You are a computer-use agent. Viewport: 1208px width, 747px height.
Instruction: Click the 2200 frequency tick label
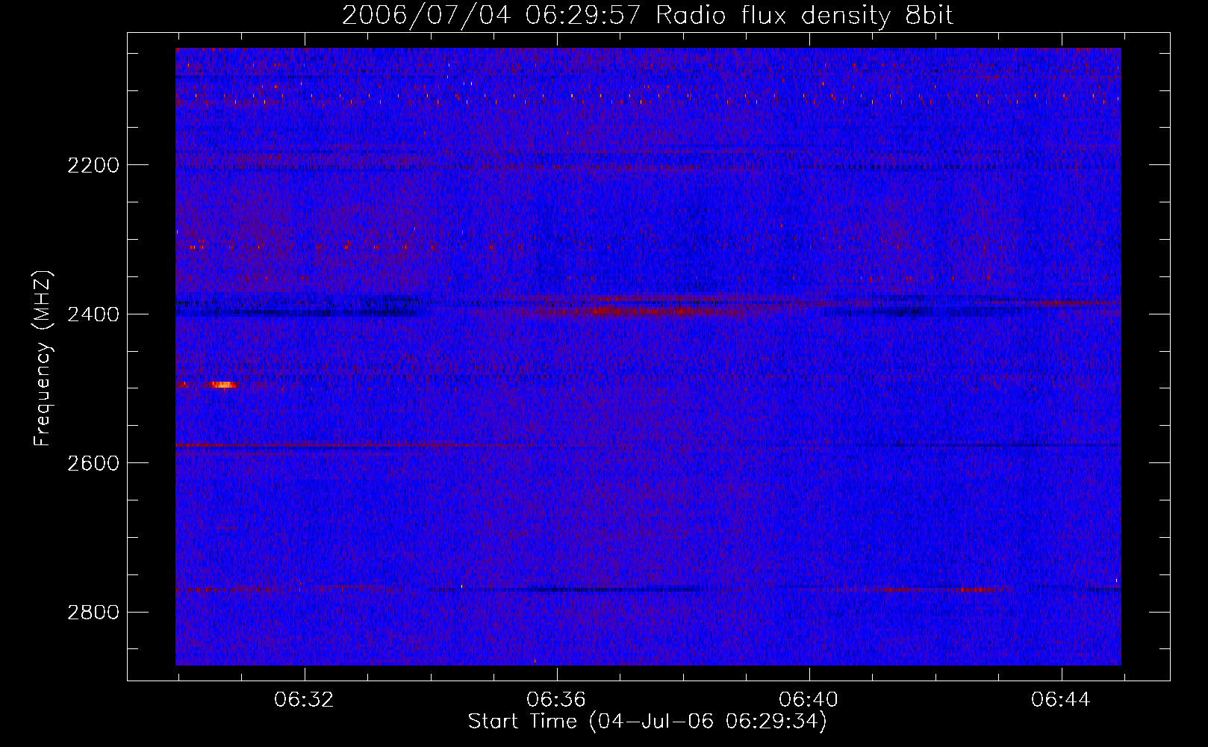tap(93, 165)
